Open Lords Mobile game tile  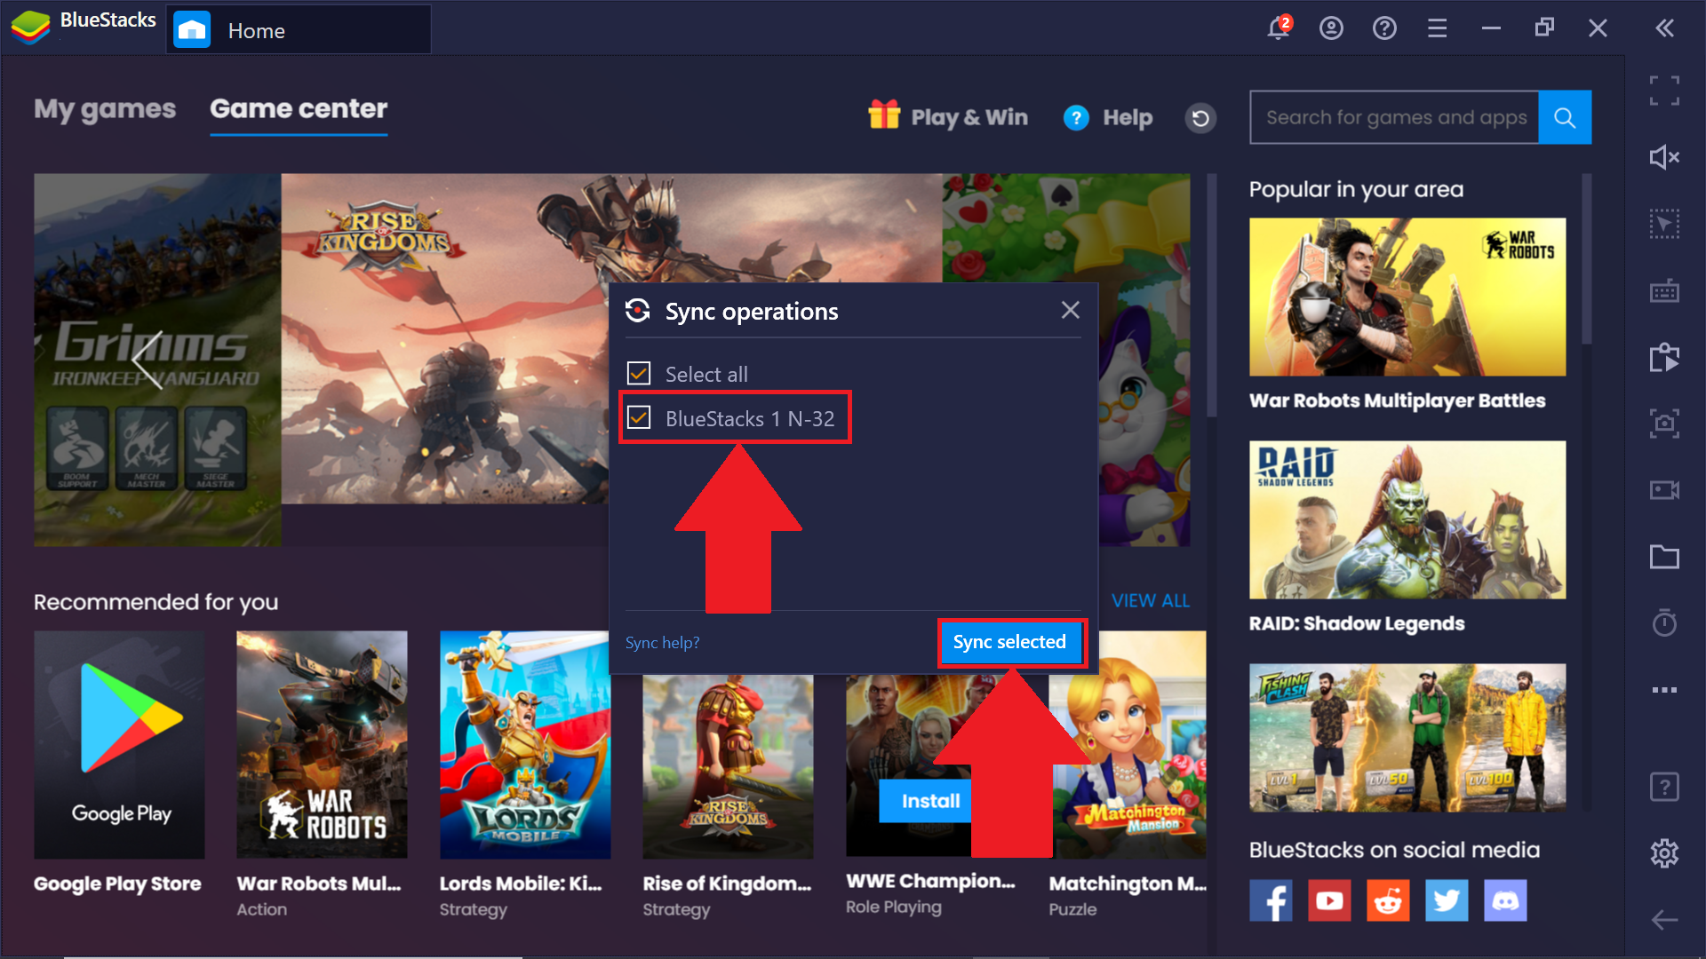(525, 744)
